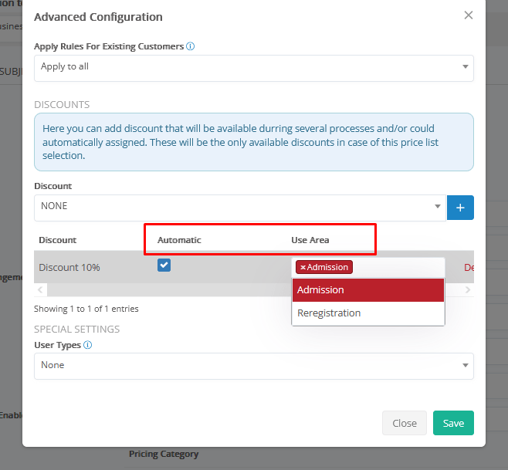Open the User Types None dropdown
This screenshot has width=508, height=470.
[253, 365]
